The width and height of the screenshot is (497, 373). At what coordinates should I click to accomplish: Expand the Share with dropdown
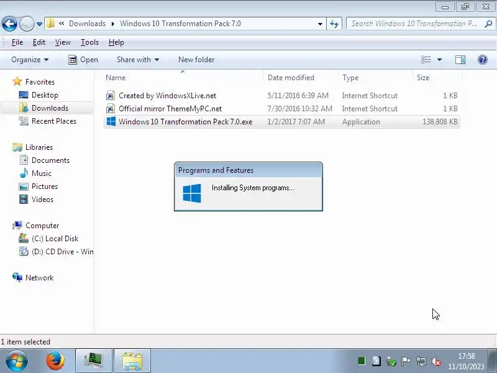click(x=137, y=60)
